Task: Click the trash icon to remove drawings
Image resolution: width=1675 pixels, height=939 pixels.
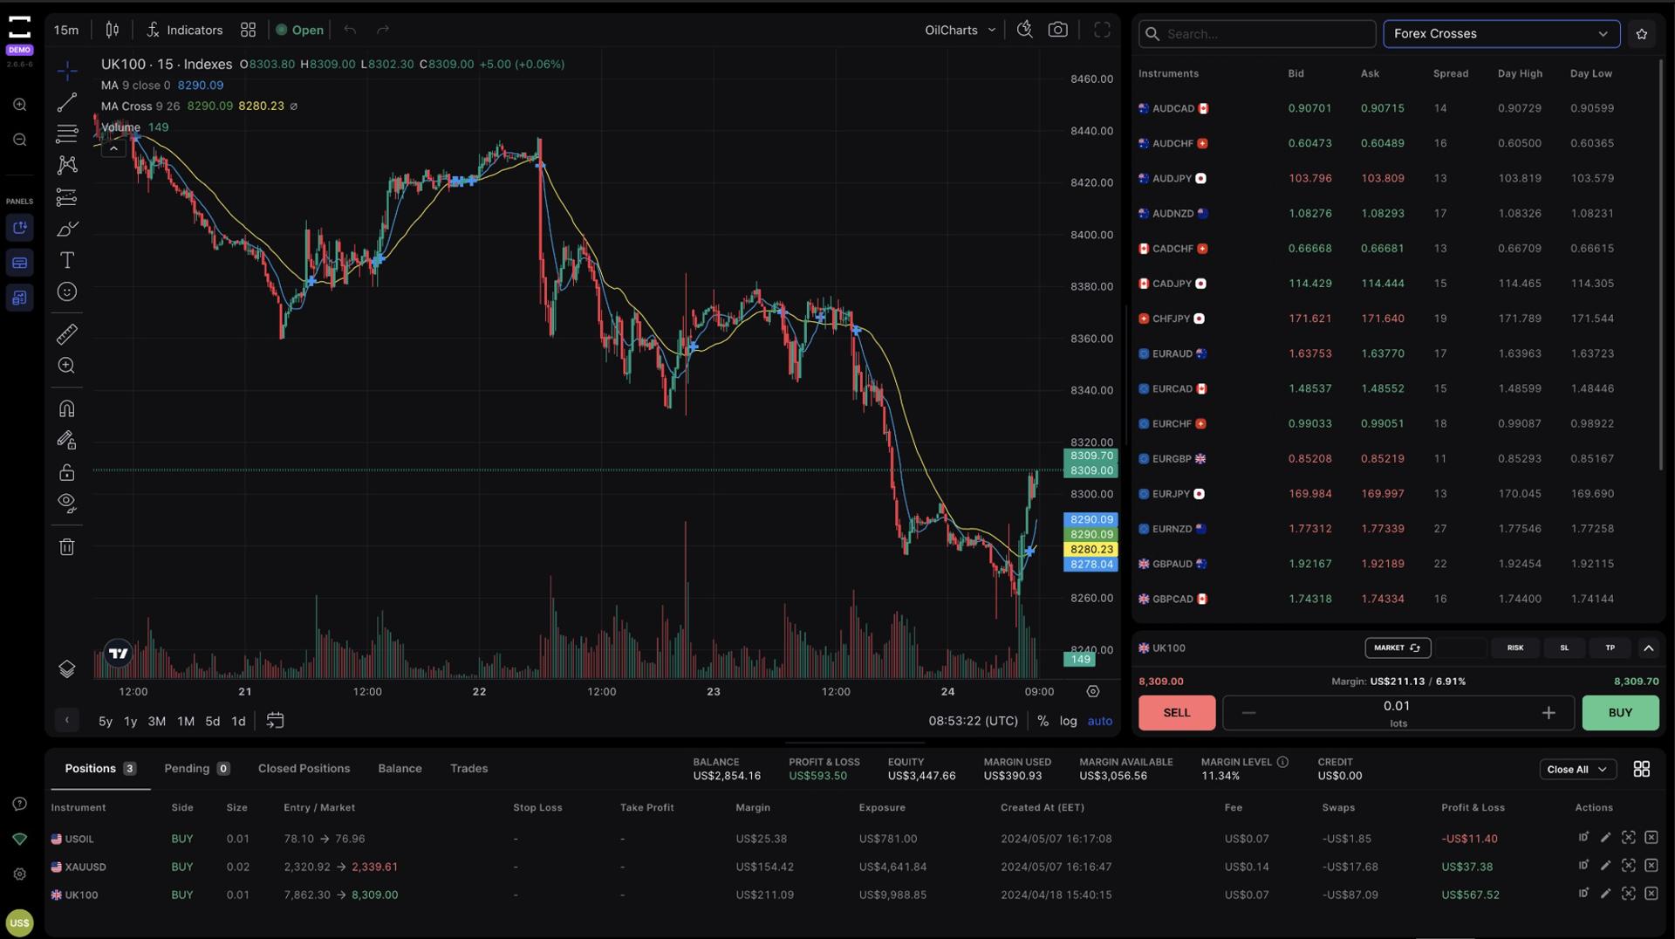Action: pos(67,547)
